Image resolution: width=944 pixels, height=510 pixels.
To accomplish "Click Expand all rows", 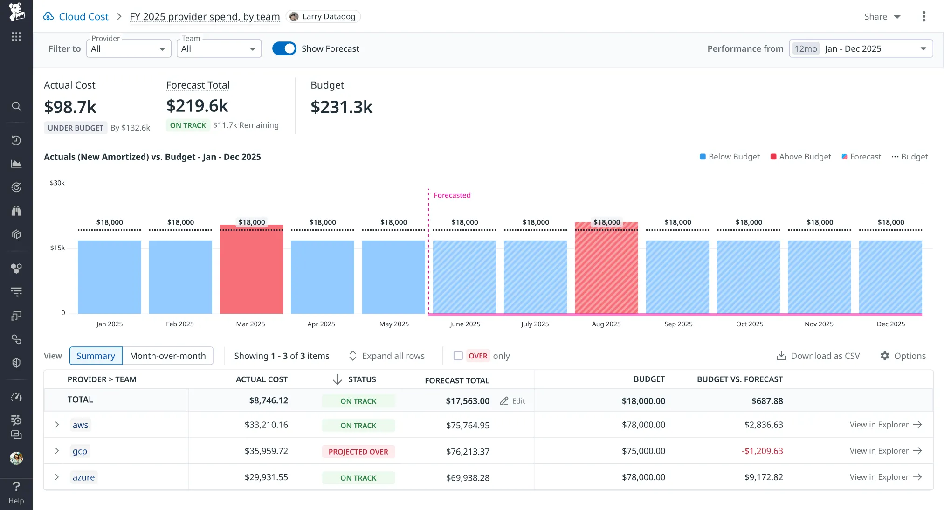I will (x=386, y=356).
